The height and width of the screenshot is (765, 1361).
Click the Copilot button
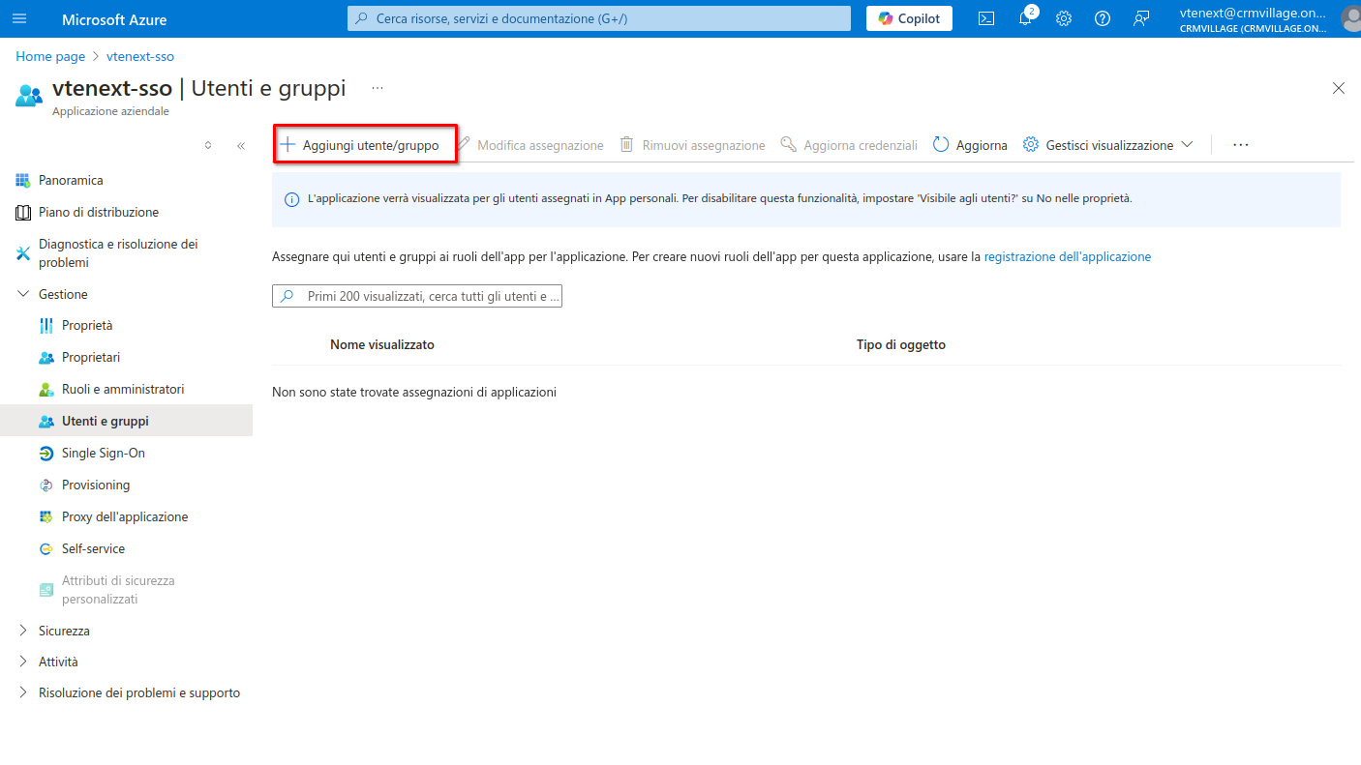pyautogui.click(x=909, y=18)
